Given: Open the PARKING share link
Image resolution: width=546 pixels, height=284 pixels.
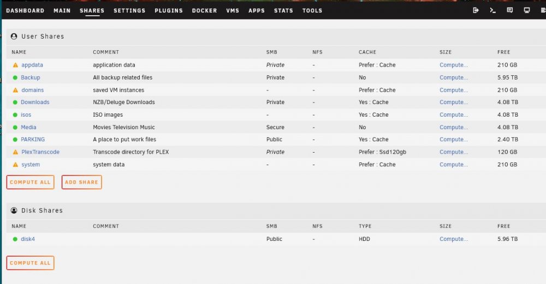Looking at the screenshot, I should pyautogui.click(x=33, y=140).
